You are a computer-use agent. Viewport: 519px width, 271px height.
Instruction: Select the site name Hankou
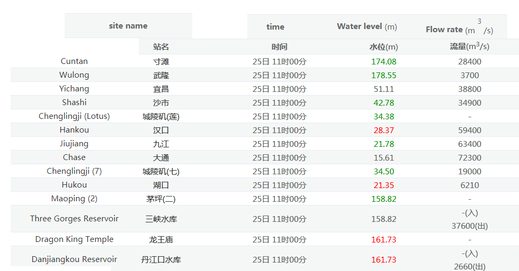[x=74, y=130]
